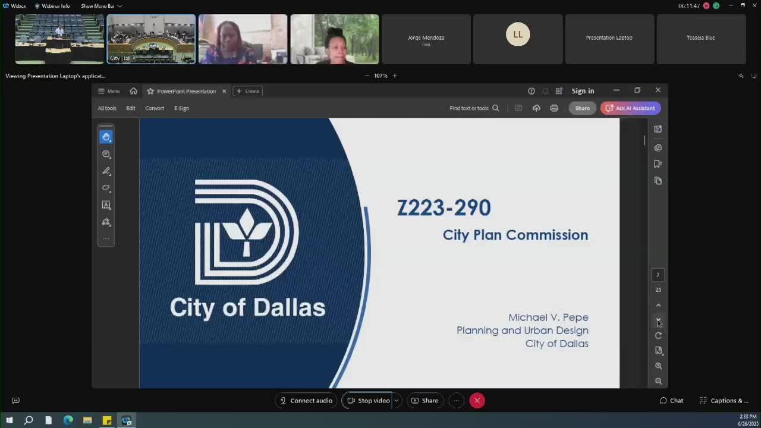Click the Share button in Acrobat
Screen dimensions: 761x428
582,108
